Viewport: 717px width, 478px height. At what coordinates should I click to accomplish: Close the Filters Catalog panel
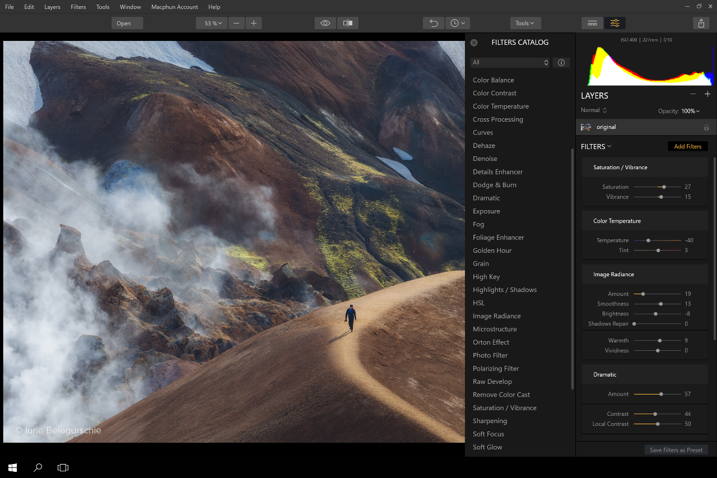(474, 43)
